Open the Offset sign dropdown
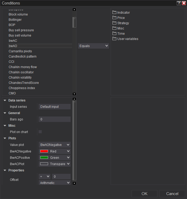Screen dimensions: 187x199 click(44, 176)
